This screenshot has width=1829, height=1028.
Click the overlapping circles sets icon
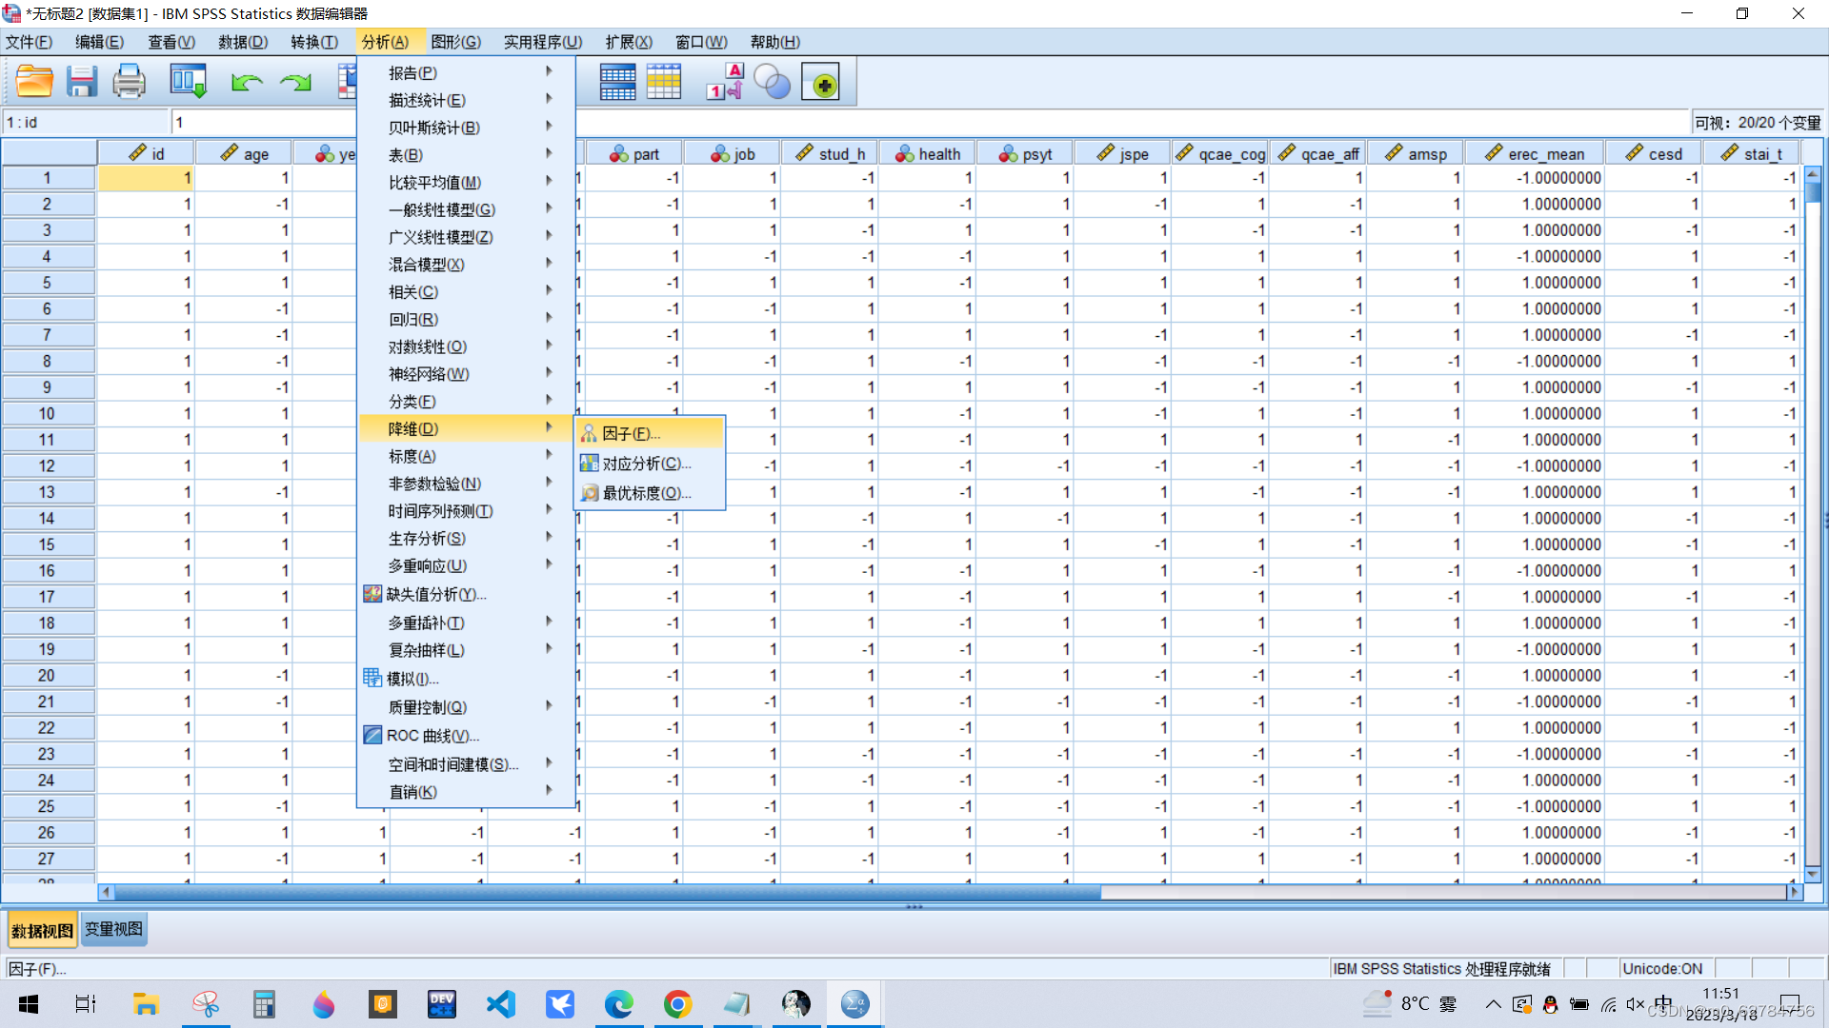[772, 82]
